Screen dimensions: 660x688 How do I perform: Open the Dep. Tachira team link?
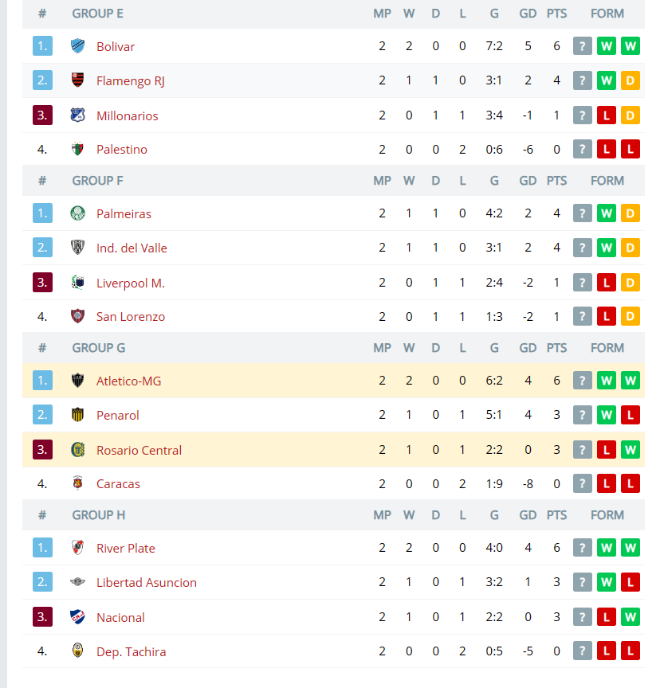click(x=132, y=651)
